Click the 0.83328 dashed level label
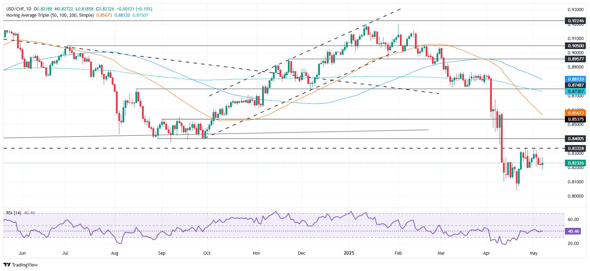 [575, 148]
